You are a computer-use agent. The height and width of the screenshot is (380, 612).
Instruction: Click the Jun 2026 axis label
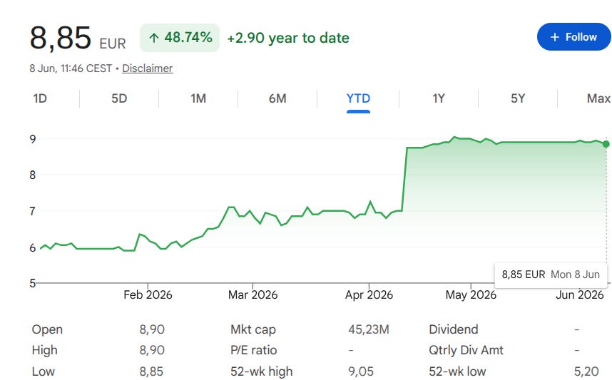[580, 294]
